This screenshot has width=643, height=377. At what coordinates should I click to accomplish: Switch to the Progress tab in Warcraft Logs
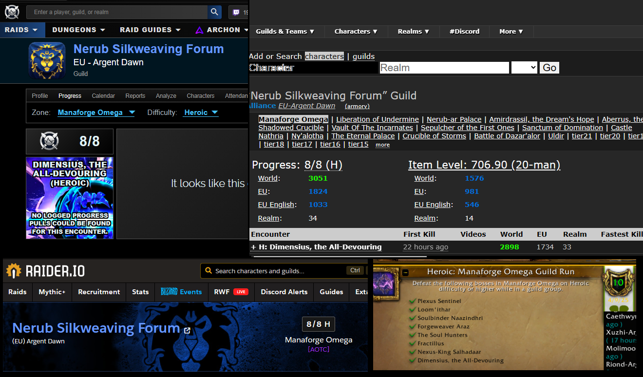(70, 96)
